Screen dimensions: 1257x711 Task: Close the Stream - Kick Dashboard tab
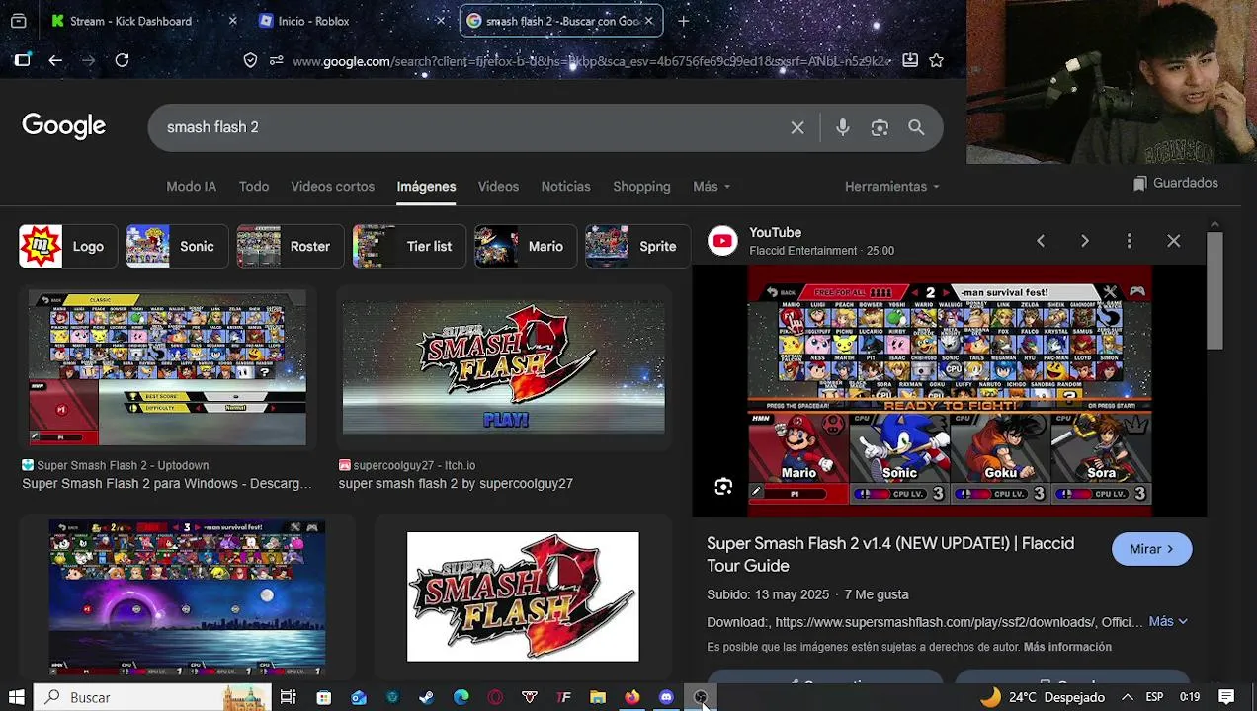(x=232, y=21)
